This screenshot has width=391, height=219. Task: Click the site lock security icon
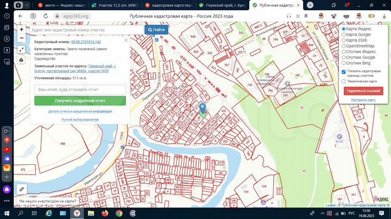point(57,16)
